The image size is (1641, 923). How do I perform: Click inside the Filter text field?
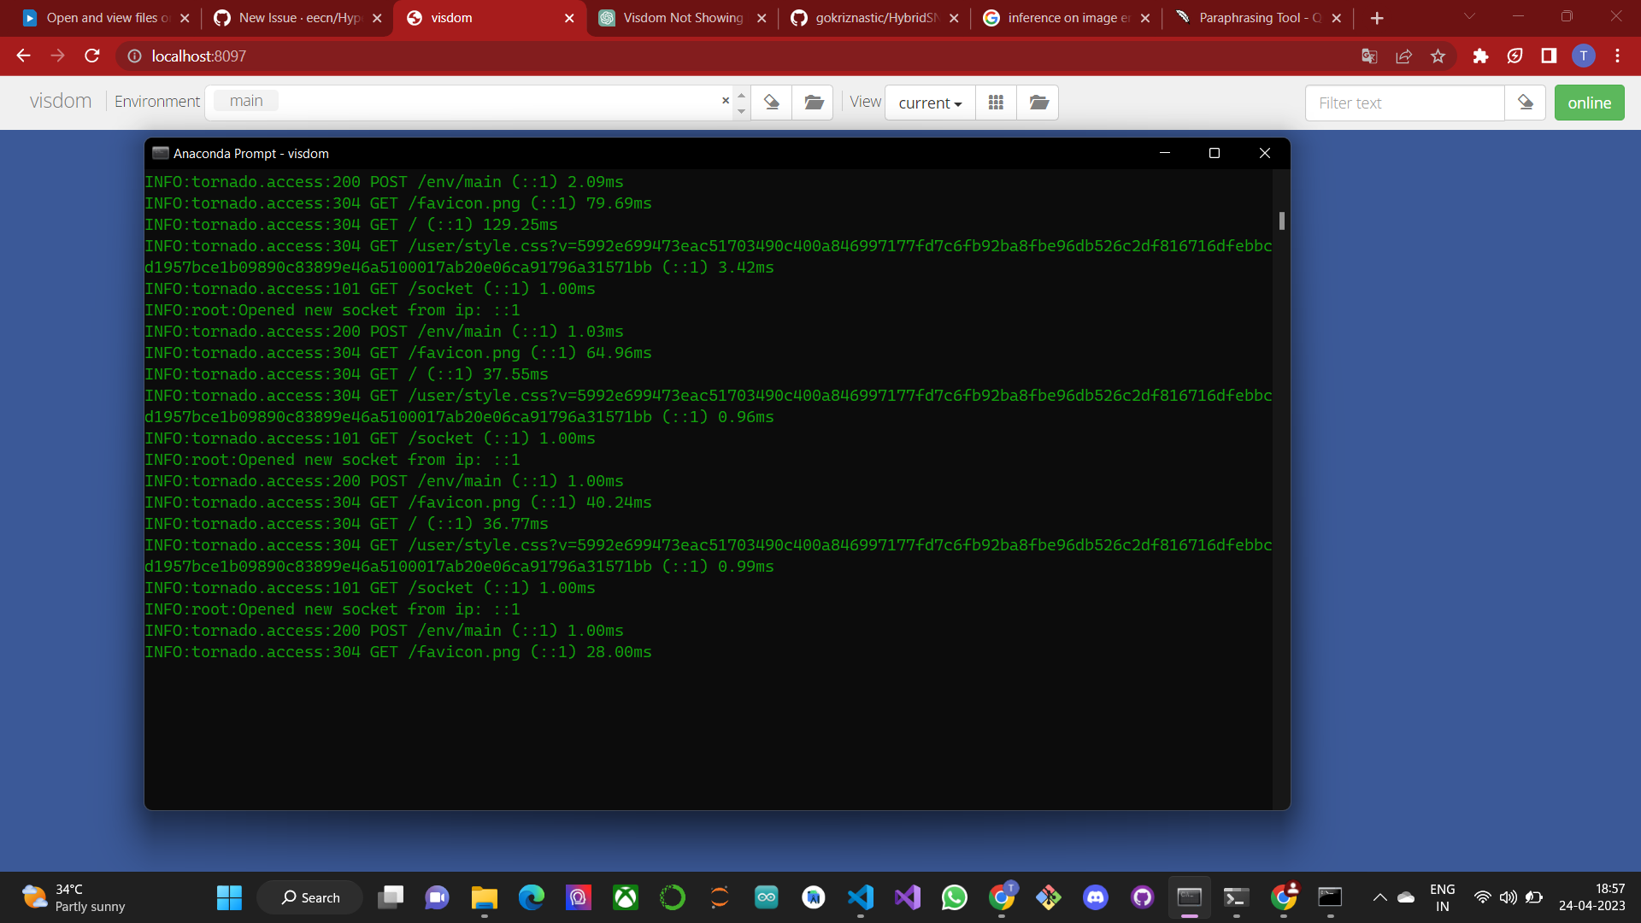1402,103
